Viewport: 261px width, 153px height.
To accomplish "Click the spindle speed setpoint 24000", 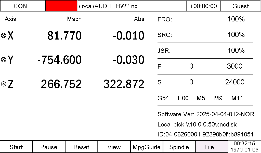I will (x=235, y=82).
